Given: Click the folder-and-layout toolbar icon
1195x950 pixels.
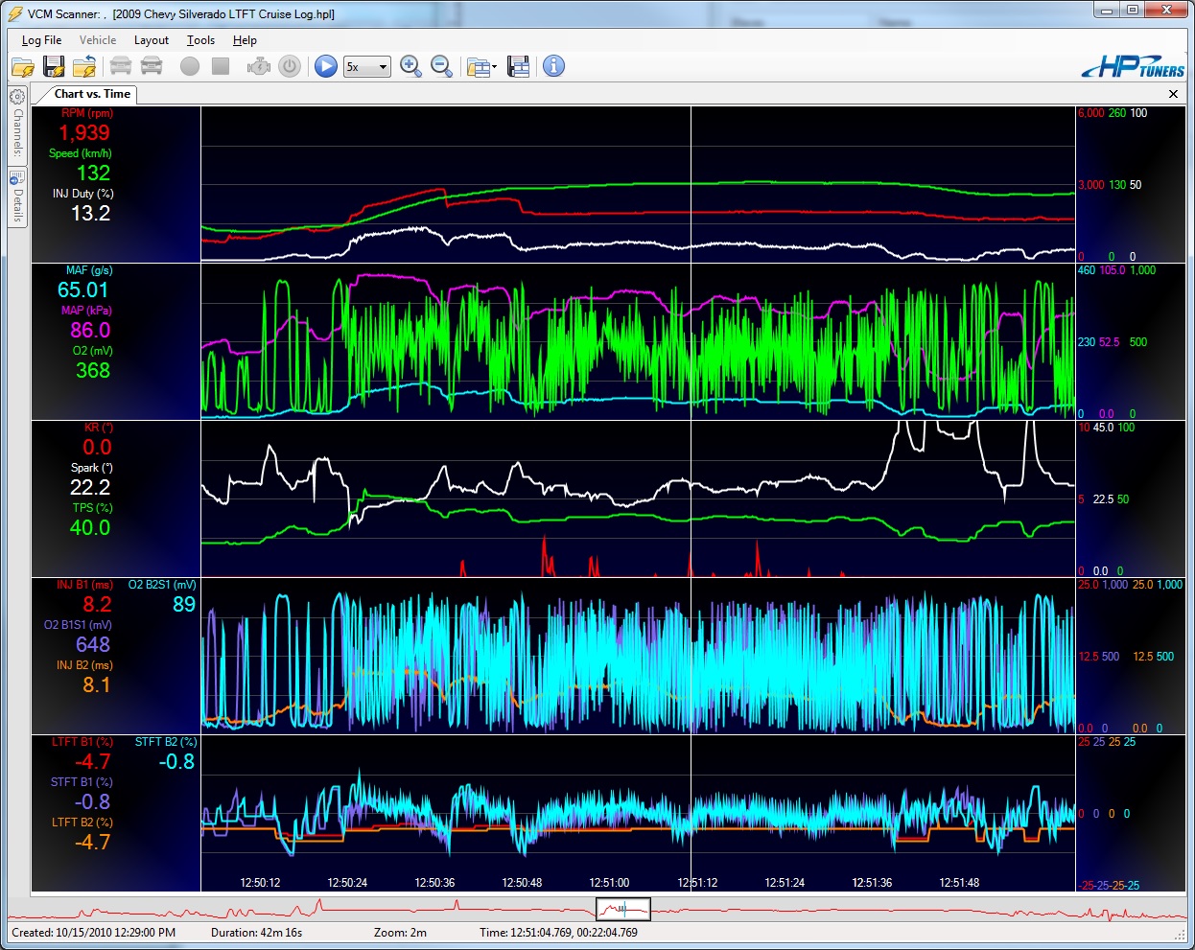Looking at the screenshot, I should tap(478, 66).
